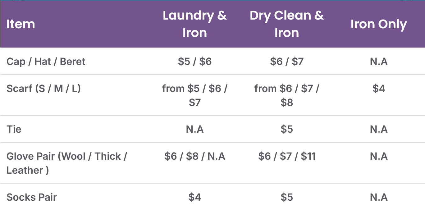This screenshot has height=210, width=425.
Task: Select the Dry Clean & Iron header
Action: (286, 24)
